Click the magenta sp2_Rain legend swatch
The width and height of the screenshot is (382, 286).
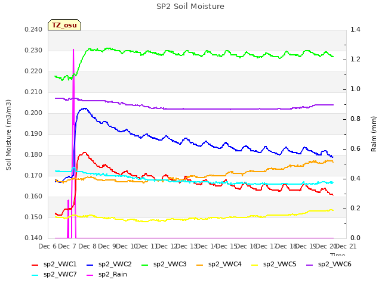tap(90, 275)
